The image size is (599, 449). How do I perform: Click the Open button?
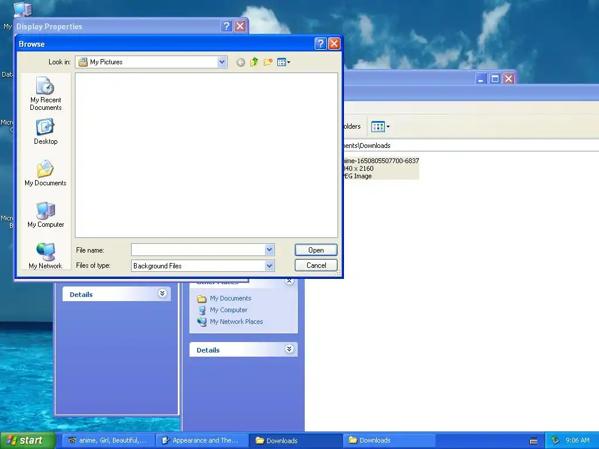coord(316,250)
